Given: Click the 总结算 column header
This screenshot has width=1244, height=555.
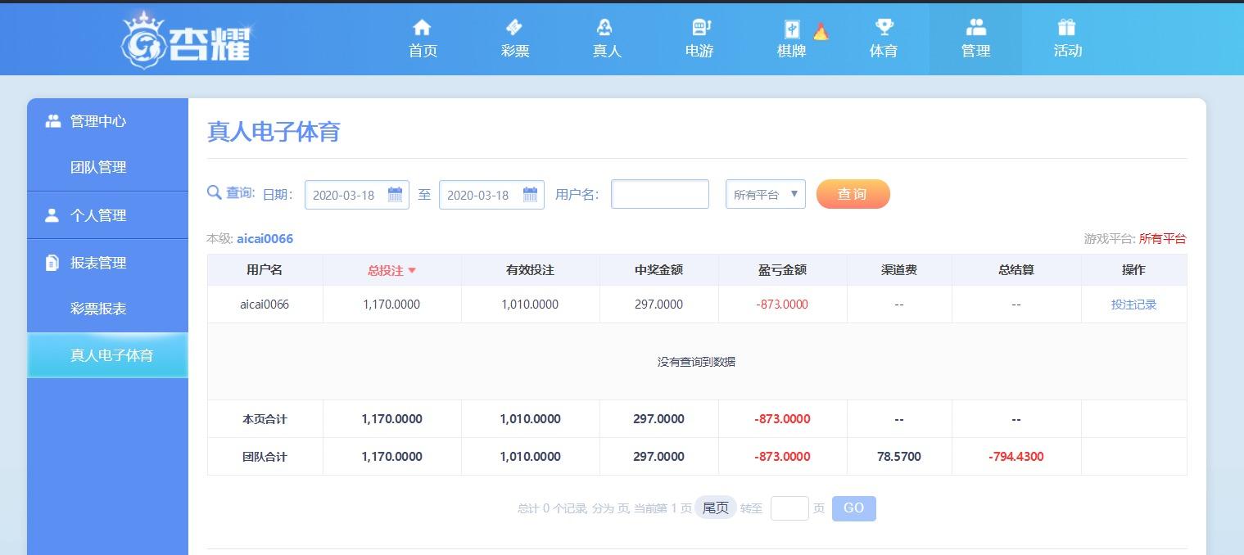Looking at the screenshot, I should pyautogui.click(x=1016, y=270).
